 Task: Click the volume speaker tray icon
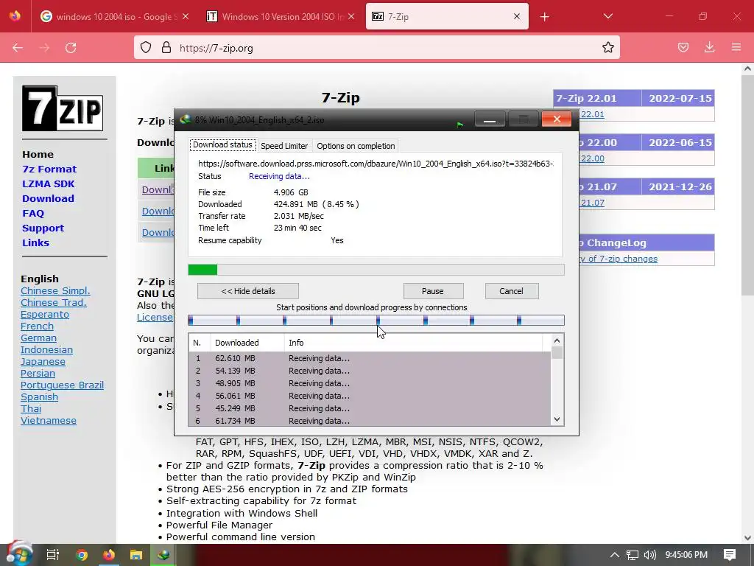[649, 555]
